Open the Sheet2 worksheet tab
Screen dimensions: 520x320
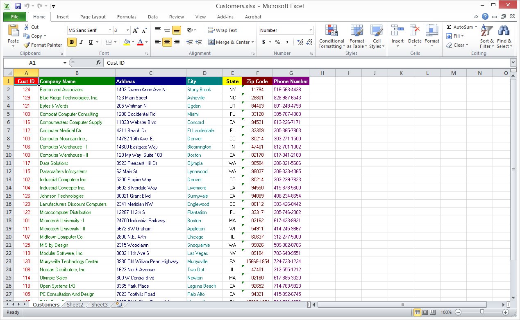click(75, 304)
